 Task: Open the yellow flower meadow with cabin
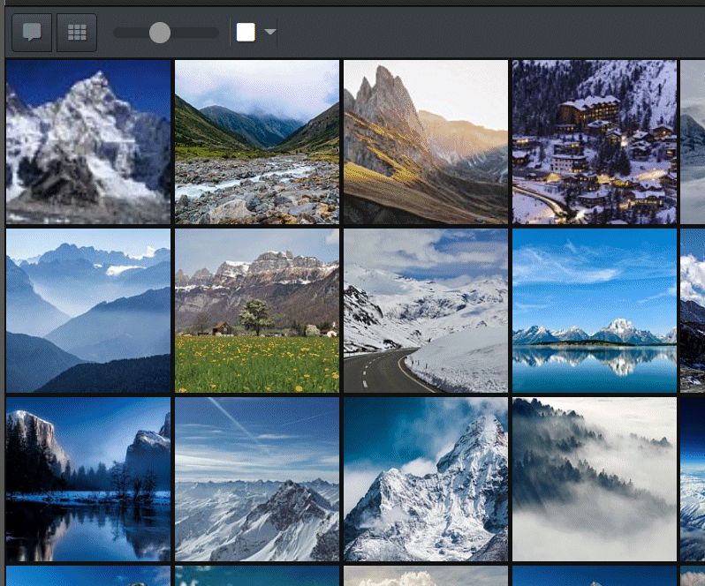(257, 311)
